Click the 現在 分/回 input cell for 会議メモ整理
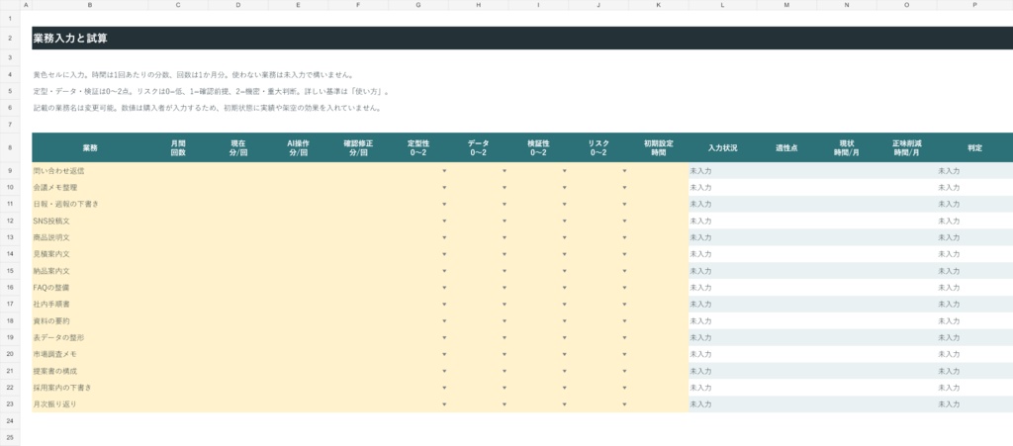1013x446 pixels. (238, 188)
